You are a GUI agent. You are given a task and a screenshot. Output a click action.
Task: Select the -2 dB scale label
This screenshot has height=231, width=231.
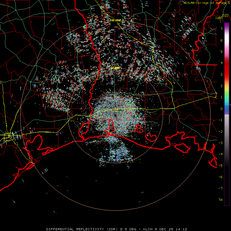pos(220,131)
